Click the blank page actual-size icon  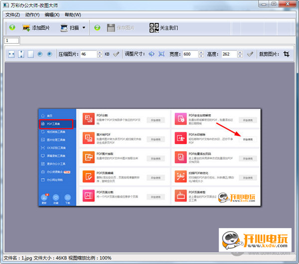[x=30, y=54]
